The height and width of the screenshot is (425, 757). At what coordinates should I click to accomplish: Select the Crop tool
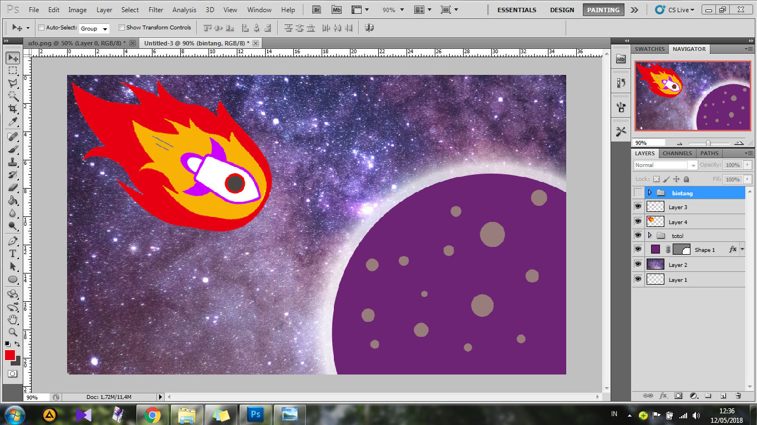(x=13, y=109)
